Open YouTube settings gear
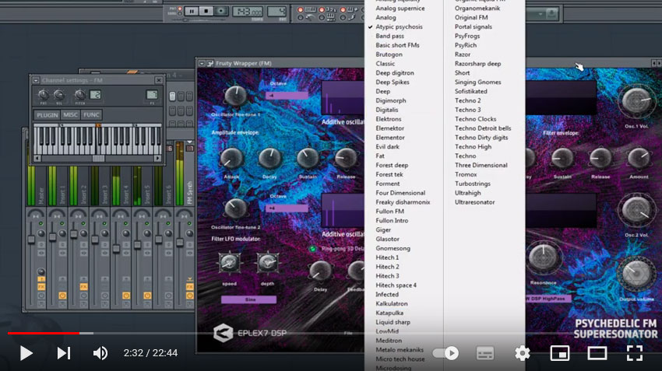Viewport: 662px width, 371px height. (523, 353)
